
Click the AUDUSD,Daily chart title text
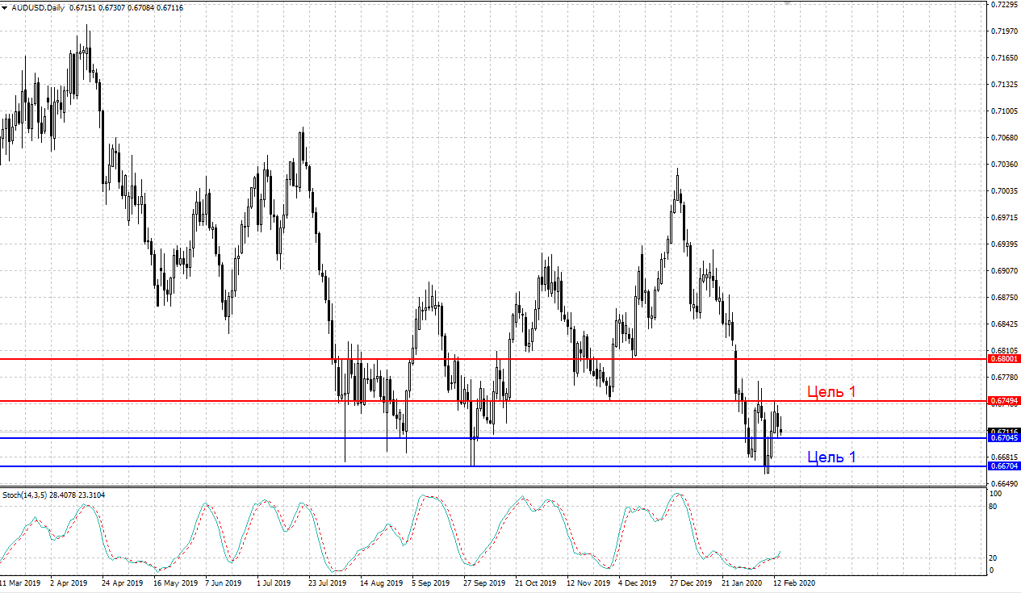pyautogui.click(x=38, y=7)
